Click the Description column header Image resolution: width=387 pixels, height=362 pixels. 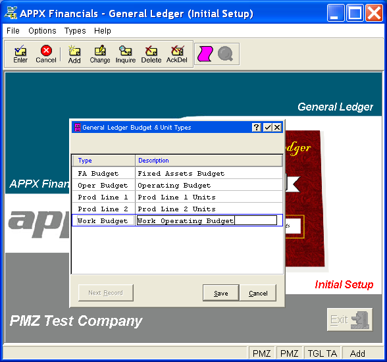pyautogui.click(x=209, y=161)
